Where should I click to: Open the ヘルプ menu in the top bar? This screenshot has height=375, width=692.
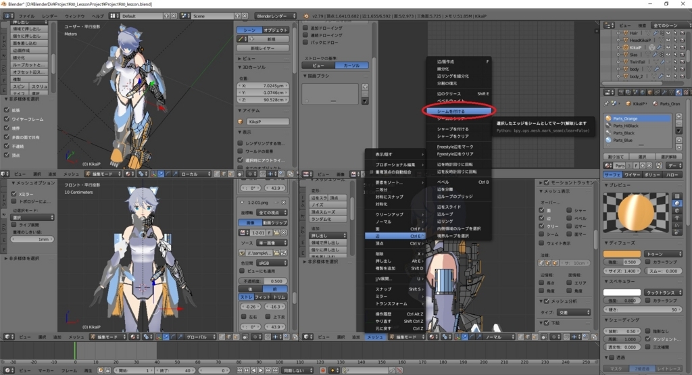(97, 16)
